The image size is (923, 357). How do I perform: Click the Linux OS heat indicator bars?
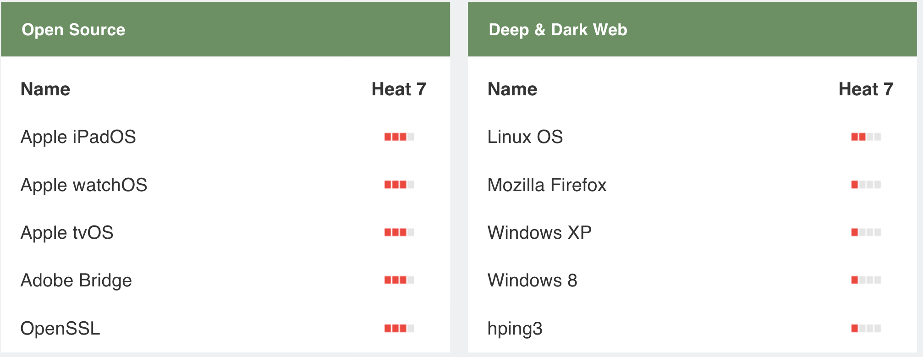tap(866, 137)
